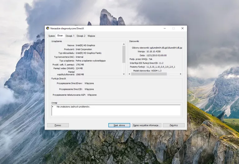Viewport: 239px width, 164px height.
Task: Switch to the System tab
Action: click(52, 36)
